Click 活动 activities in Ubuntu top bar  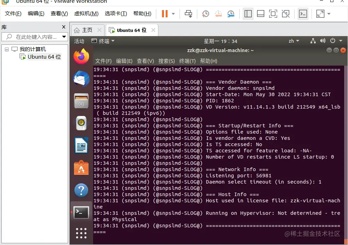click(79, 41)
